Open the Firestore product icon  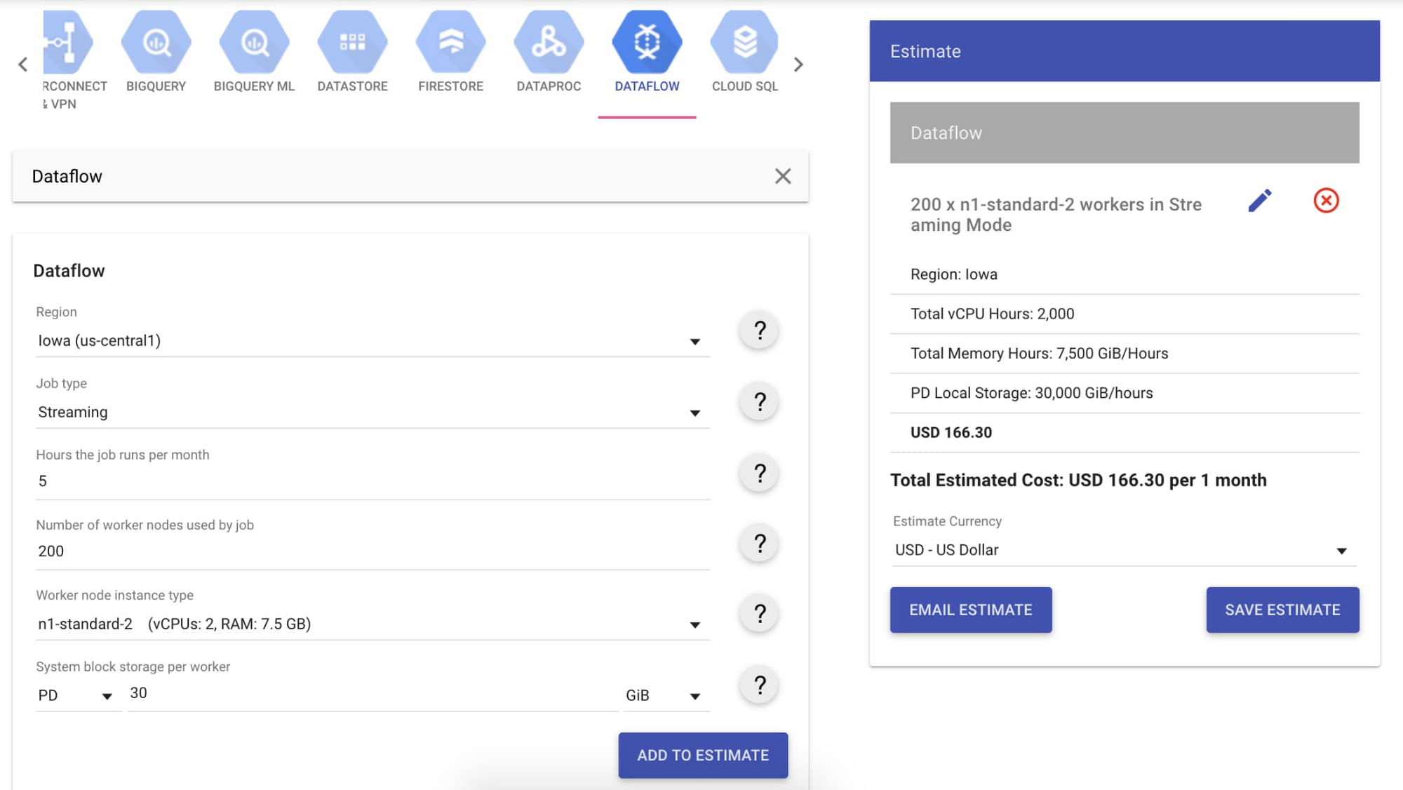tap(450, 42)
